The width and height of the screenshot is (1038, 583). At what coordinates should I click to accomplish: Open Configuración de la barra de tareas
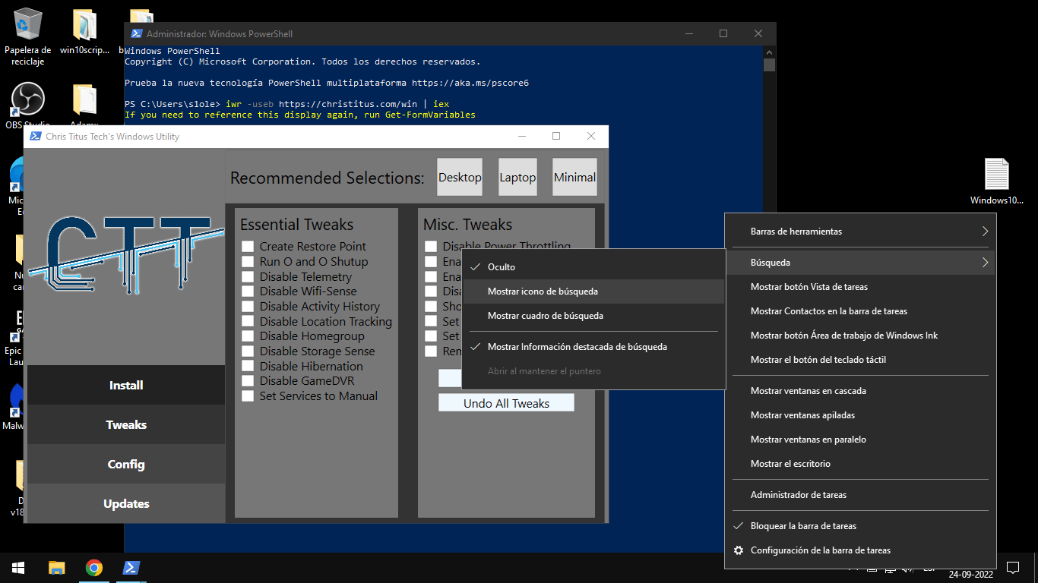coord(860,550)
